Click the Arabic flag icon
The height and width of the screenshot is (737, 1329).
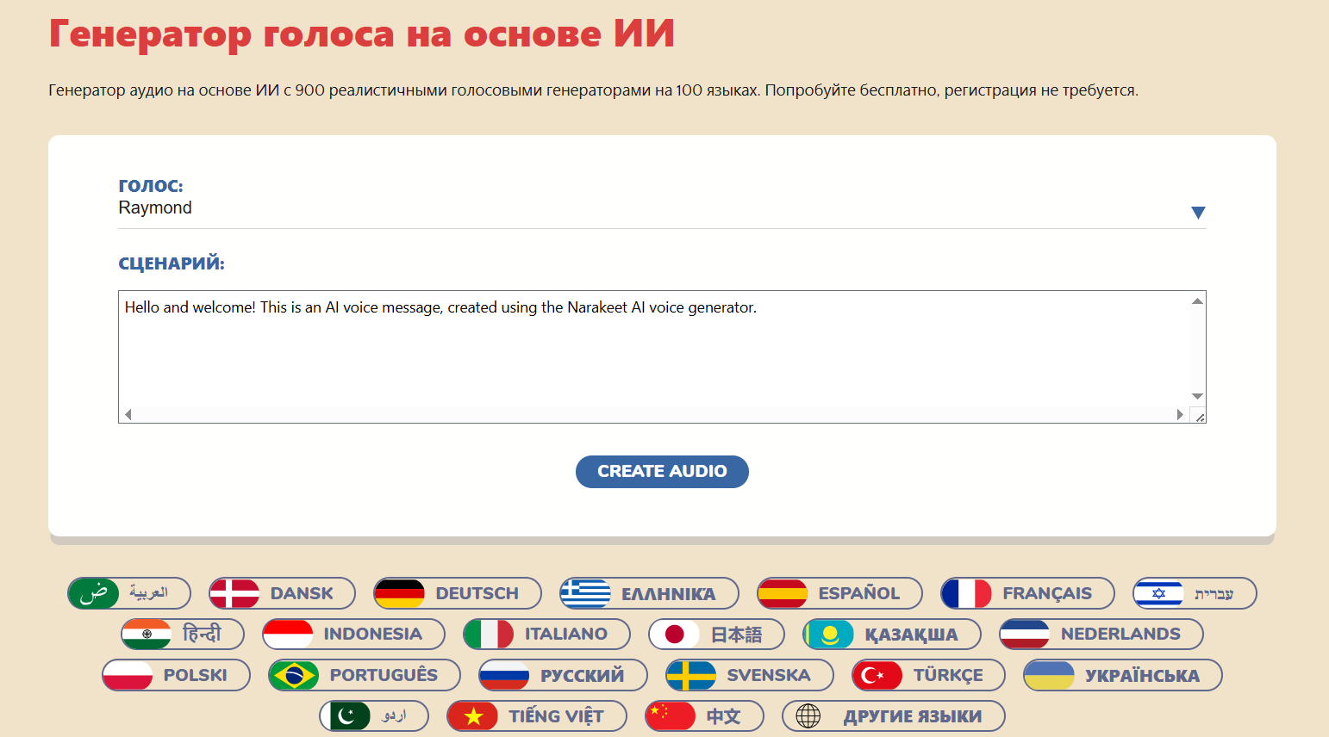[94, 593]
